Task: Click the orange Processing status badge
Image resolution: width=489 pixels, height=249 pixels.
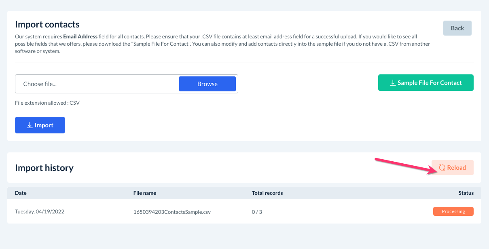Action: 453,211
